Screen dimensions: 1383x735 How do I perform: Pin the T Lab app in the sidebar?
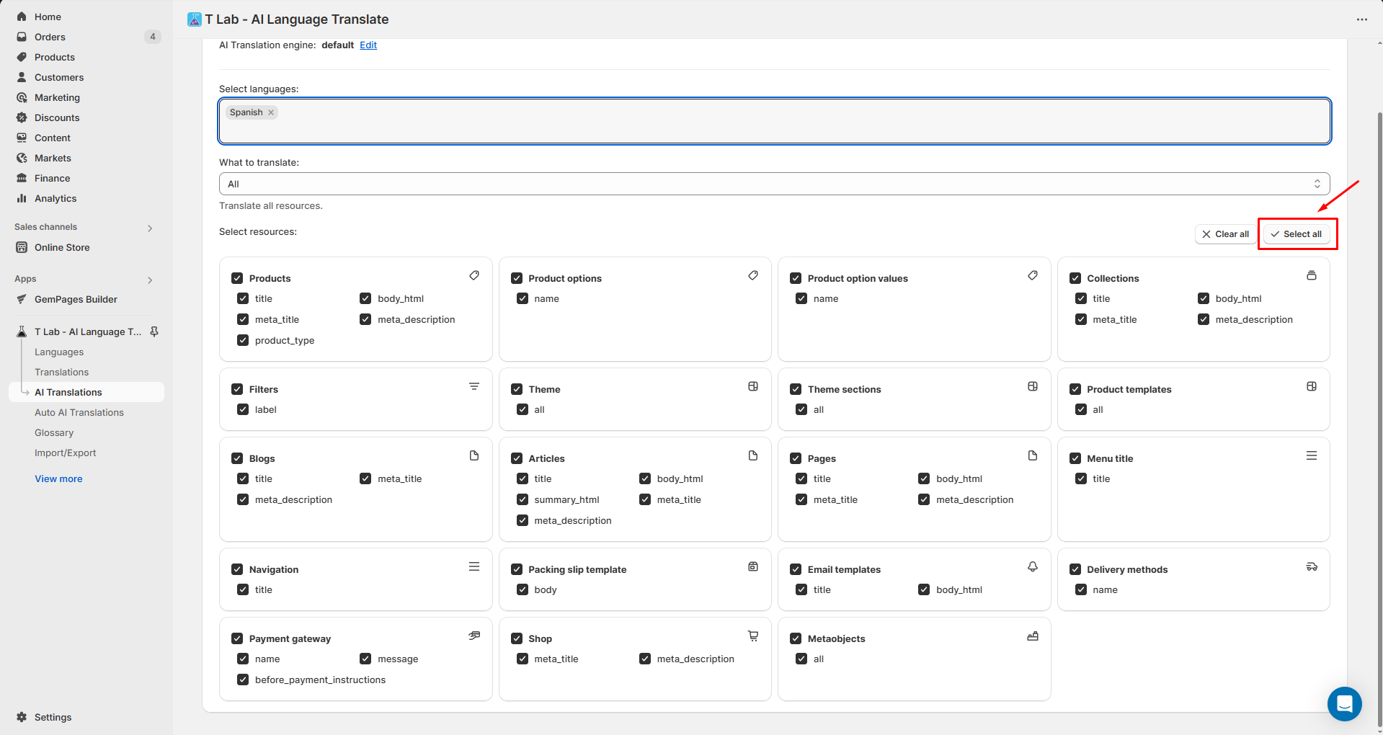click(154, 331)
